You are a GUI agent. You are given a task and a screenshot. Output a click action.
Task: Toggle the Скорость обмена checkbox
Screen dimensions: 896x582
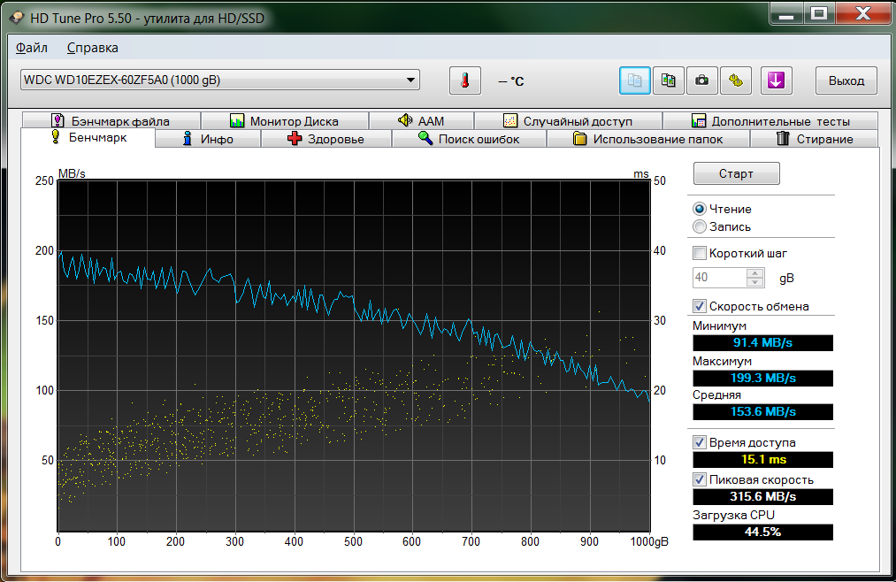click(700, 307)
